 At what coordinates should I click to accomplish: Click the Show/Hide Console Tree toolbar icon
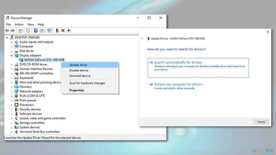point(20,31)
